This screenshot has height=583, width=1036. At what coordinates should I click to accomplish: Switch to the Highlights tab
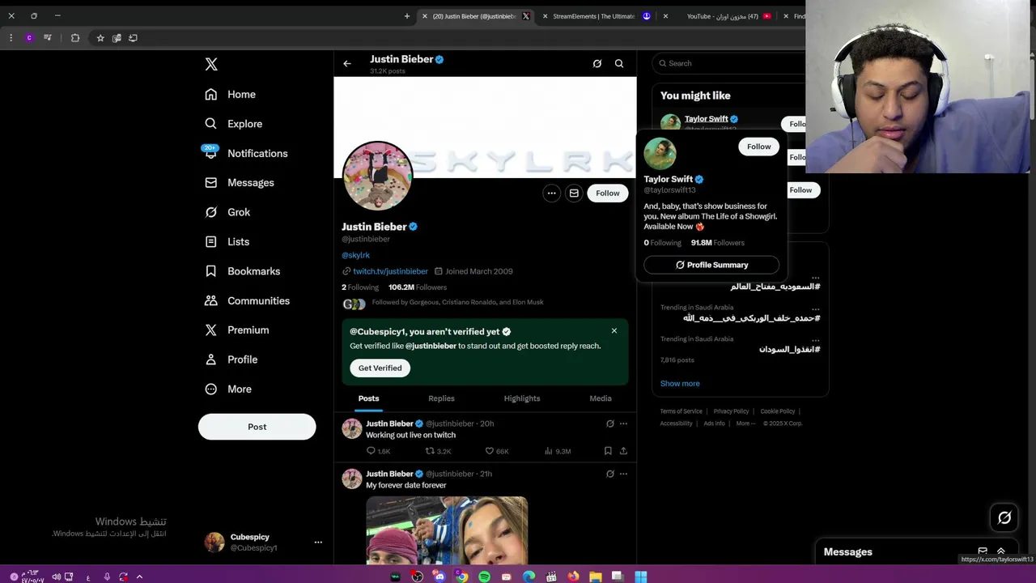522,398
